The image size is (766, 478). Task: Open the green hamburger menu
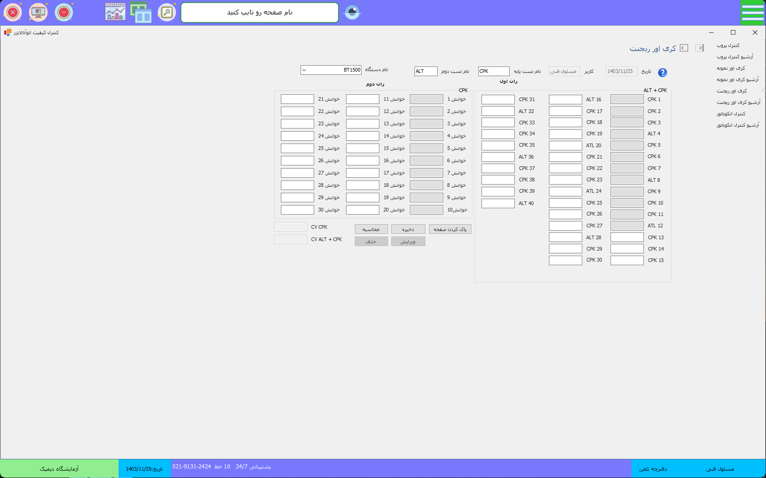752,12
